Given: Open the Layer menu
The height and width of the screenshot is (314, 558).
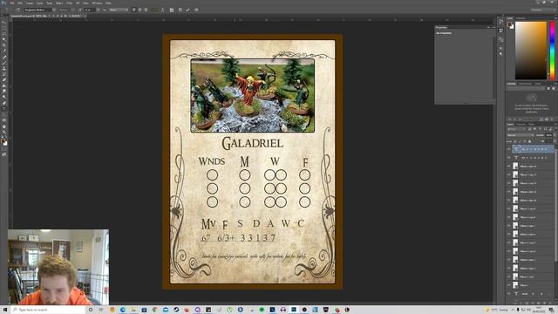Looking at the screenshot, I should pos(39,3).
